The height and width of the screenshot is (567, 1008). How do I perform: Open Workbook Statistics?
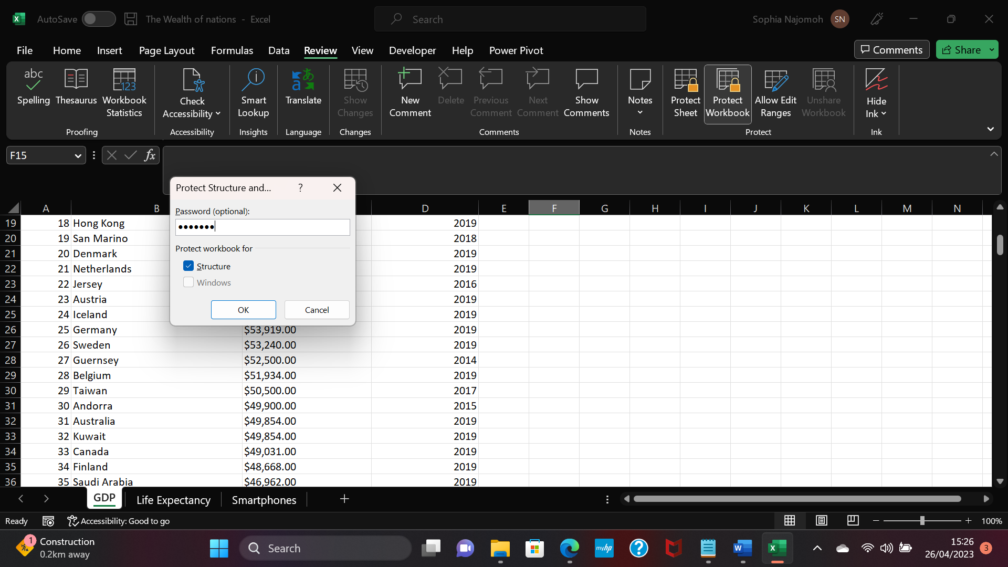pos(124,92)
